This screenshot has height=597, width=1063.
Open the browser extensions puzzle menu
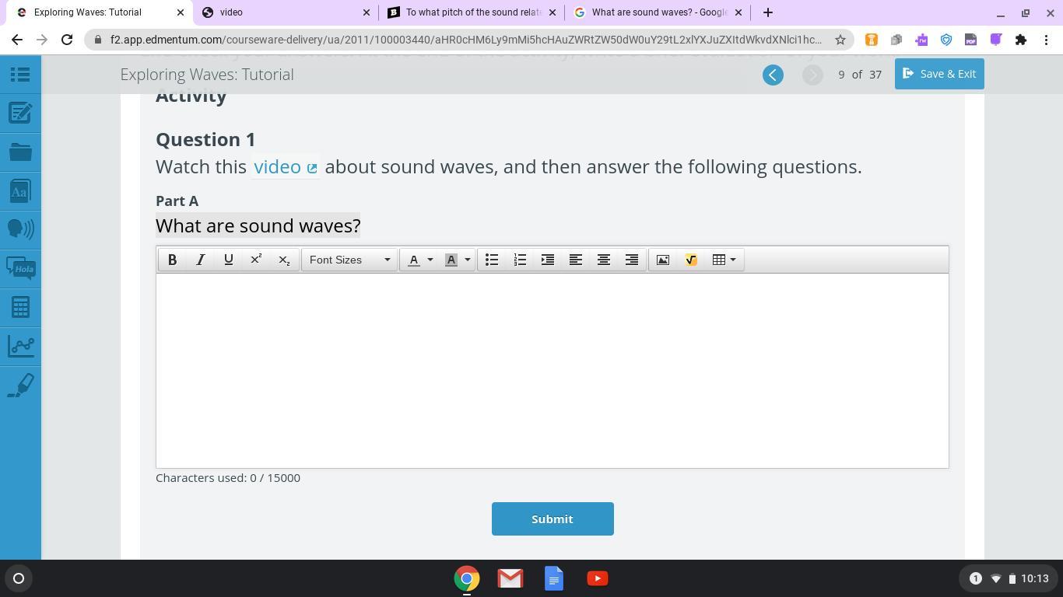[x=1021, y=40]
